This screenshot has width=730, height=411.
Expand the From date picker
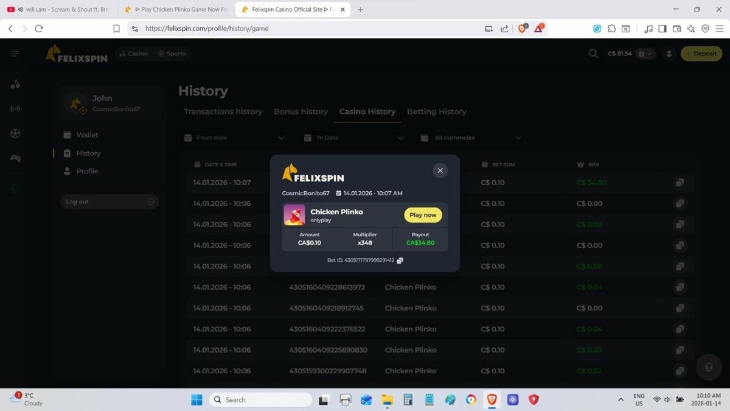[234, 138]
